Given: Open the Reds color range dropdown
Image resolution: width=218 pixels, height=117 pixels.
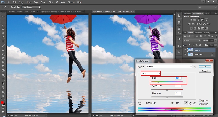Looking at the screenshot, I should [x=151, y=73].
